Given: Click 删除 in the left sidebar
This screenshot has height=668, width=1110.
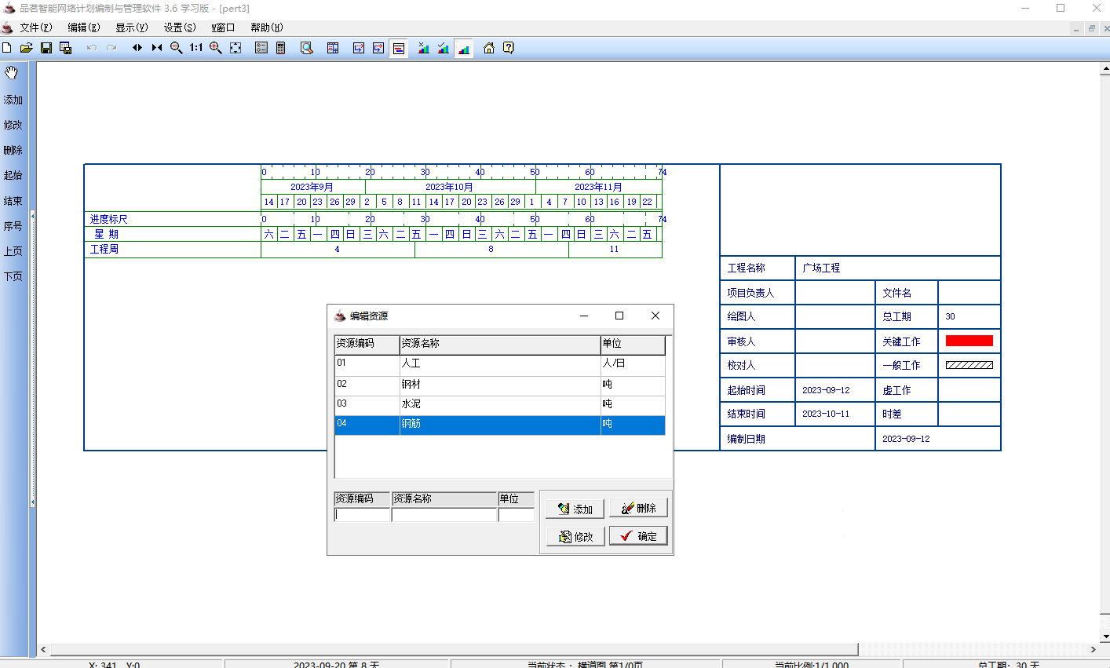Looking at the screenshot, I should [13, 150].
